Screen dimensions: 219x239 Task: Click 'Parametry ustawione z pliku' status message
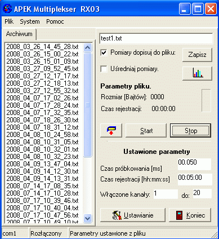tap(108, 233)
